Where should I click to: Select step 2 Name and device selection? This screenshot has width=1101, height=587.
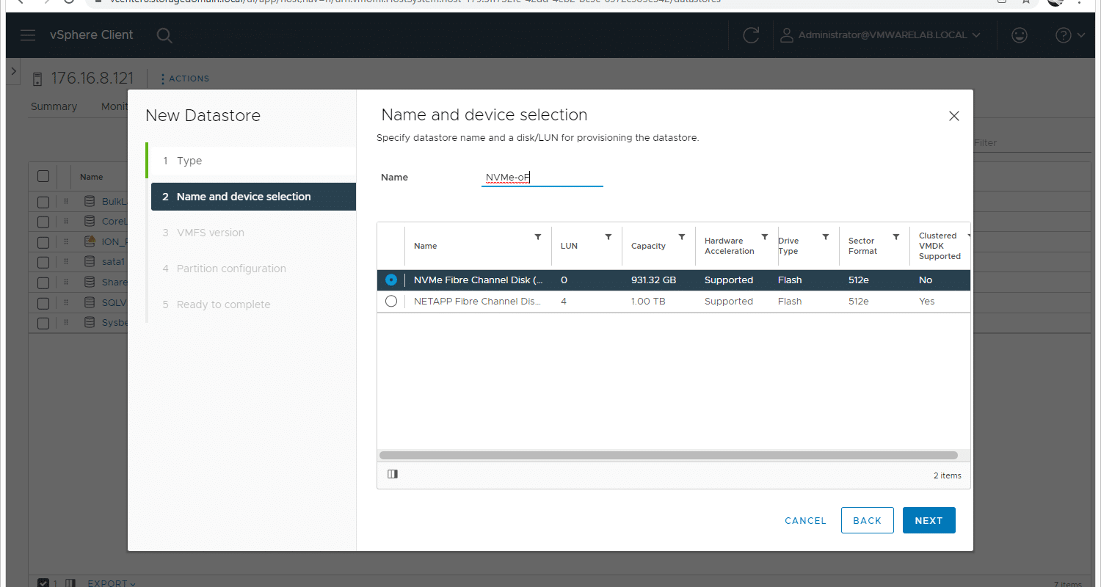pos(253,197)
